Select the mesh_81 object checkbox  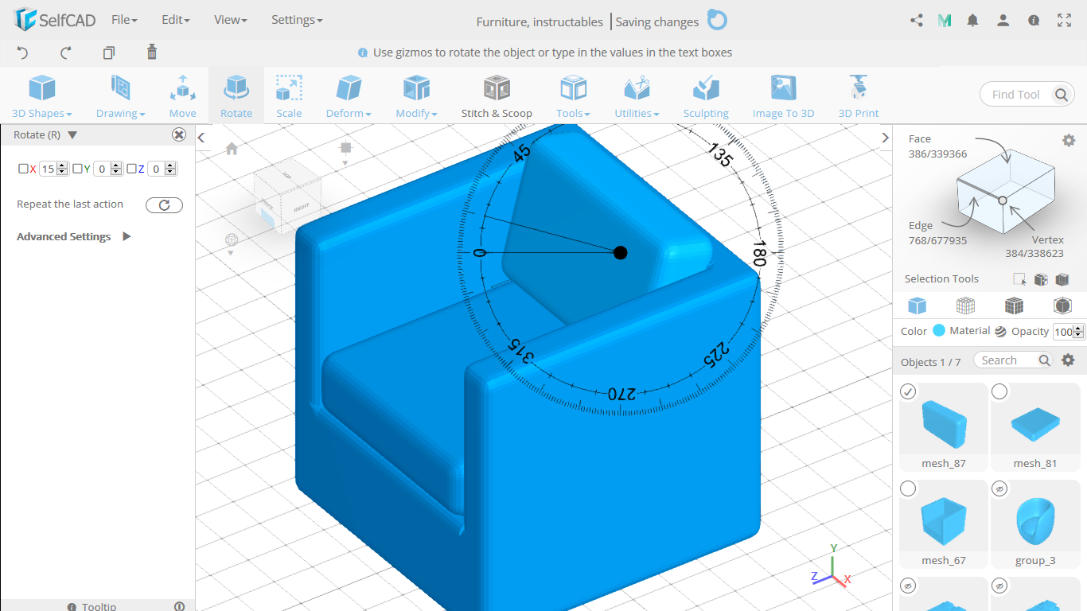tap(999, 391)
